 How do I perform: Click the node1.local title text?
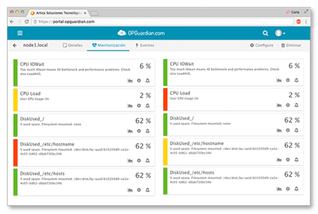coord(35,45)
